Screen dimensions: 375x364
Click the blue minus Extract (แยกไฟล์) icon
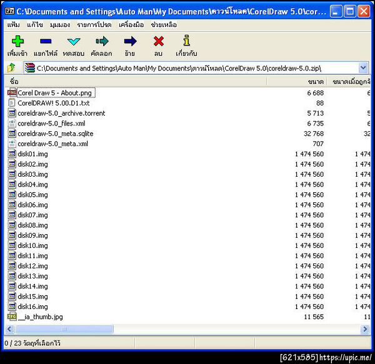point(46,41)
